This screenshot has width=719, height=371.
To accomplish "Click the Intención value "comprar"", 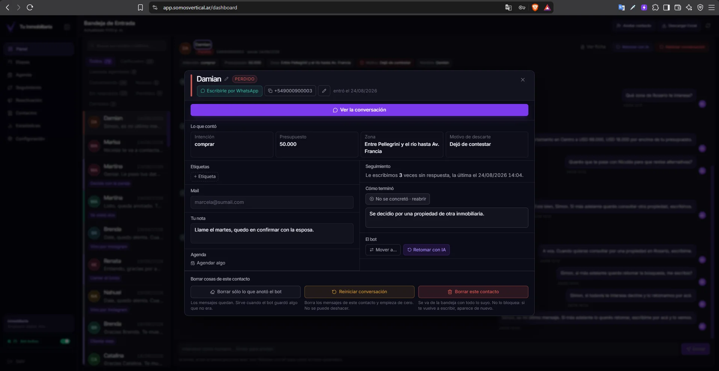I will coord(204,144).
